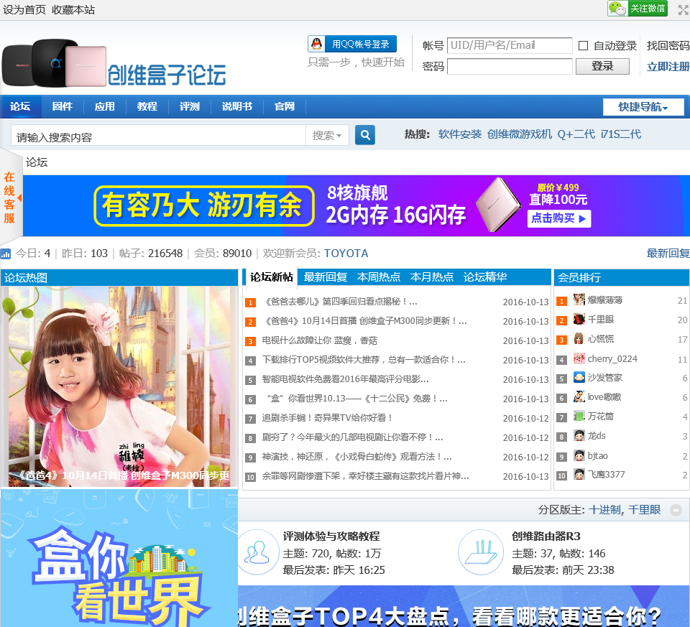Click the 设为首页 link

click(24, 9)
